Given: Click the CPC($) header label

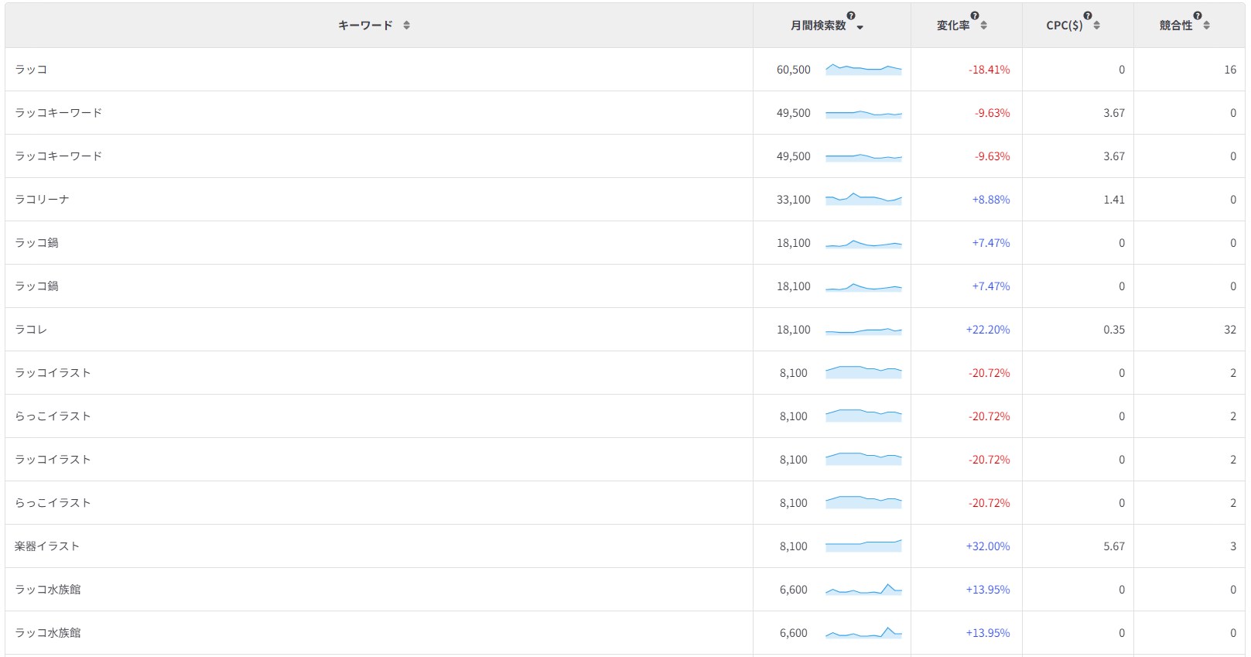Looking at the screenshot, I should 1065,26.
